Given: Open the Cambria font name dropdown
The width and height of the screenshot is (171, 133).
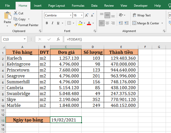Looking at the screenshot, I should click(70, 15).
